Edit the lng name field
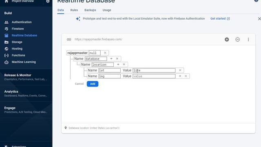261x147 pixels. [x=109, y=76]
